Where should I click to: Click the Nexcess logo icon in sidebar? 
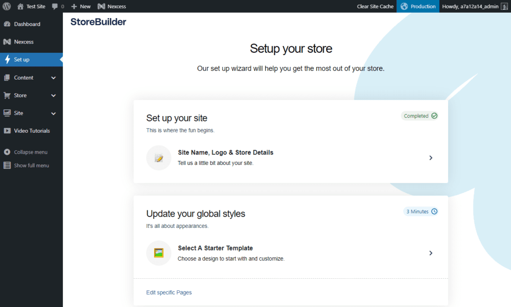tap(7, 42)
